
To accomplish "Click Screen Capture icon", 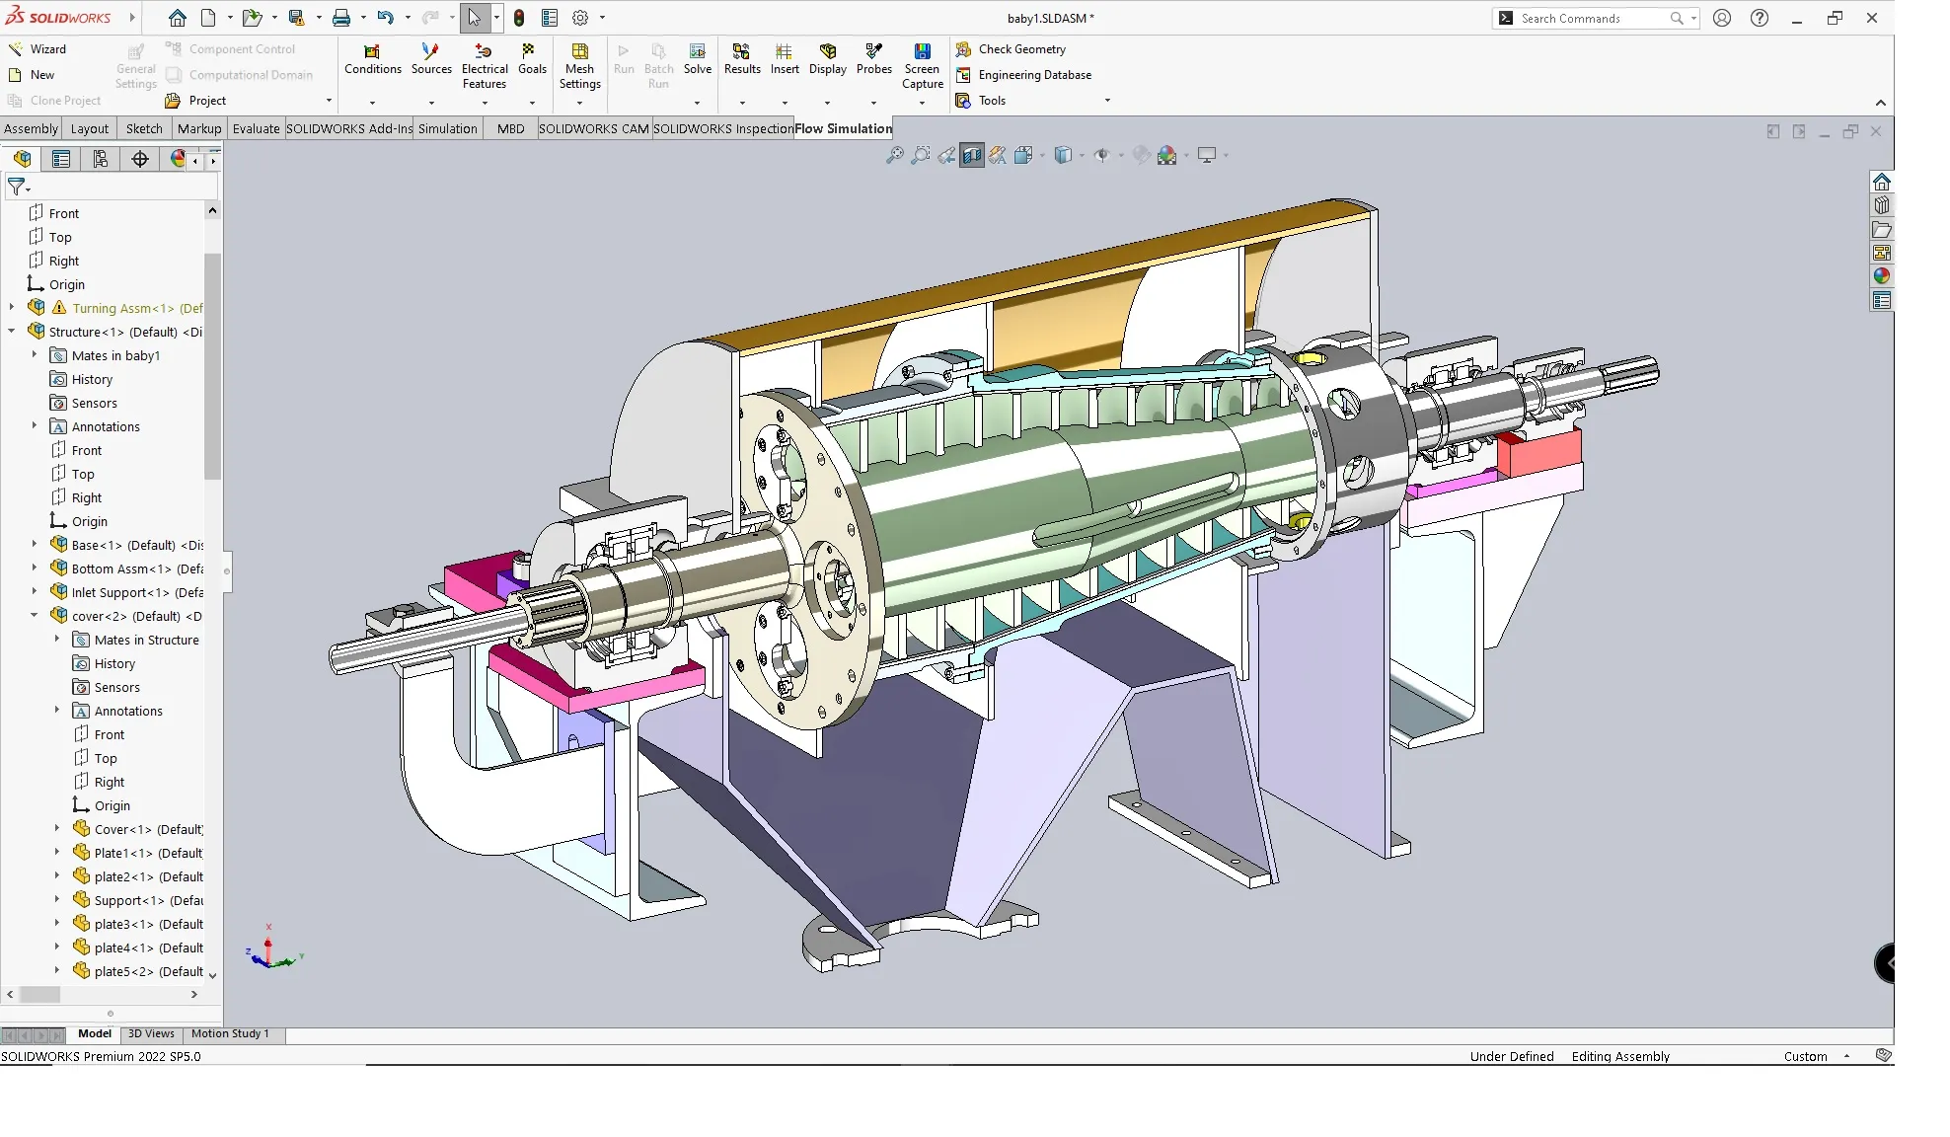I will (922, 51).
